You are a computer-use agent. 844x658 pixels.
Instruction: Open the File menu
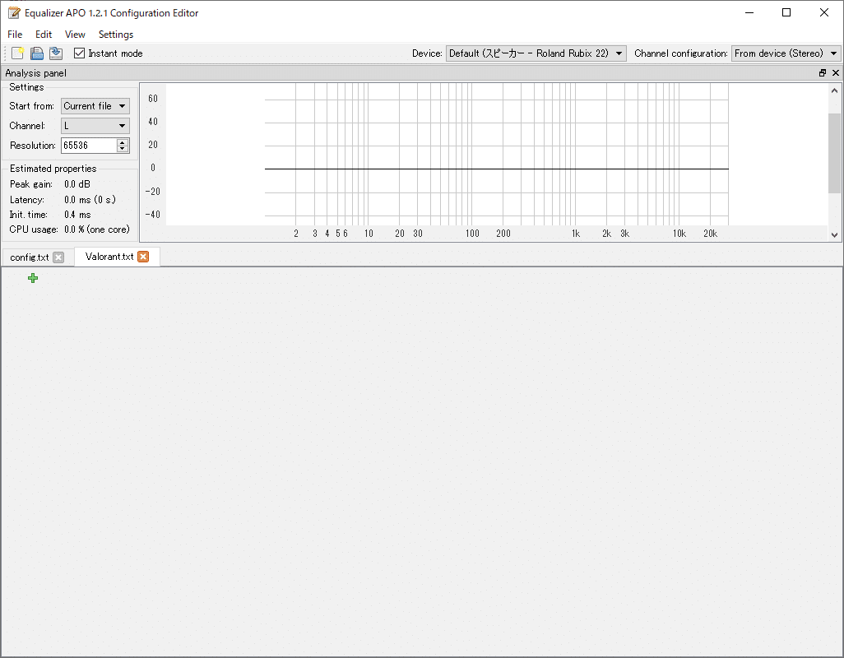click(15, 35)
